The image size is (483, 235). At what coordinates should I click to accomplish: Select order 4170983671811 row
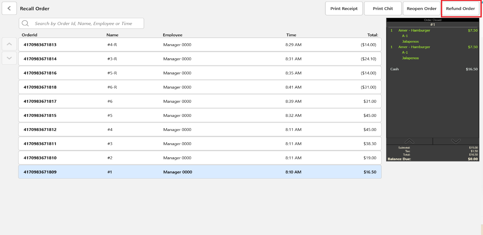200,144
